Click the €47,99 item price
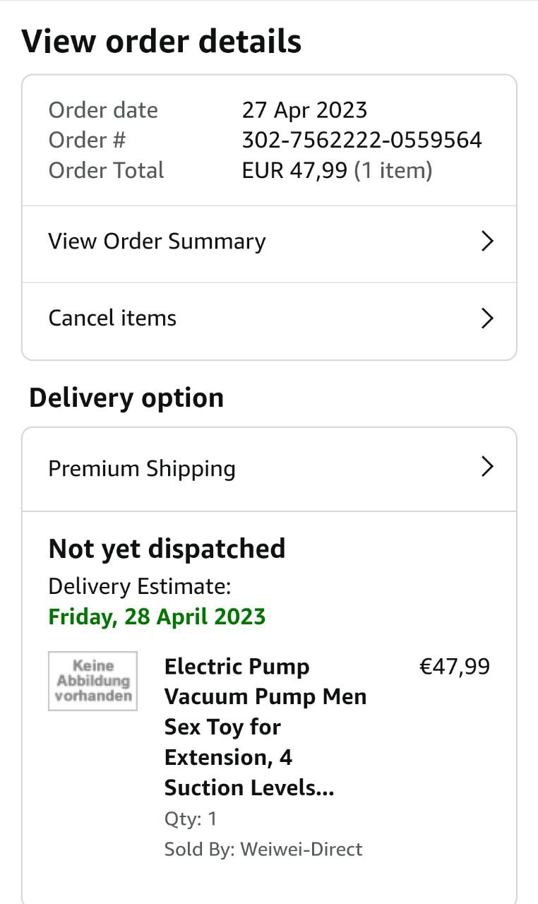 (454, 667)
